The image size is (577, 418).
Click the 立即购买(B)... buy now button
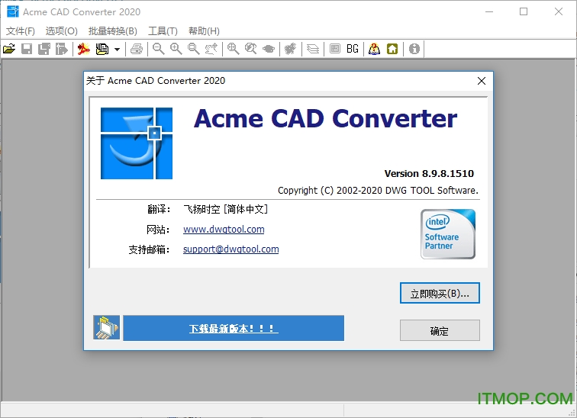pos(440,293)
